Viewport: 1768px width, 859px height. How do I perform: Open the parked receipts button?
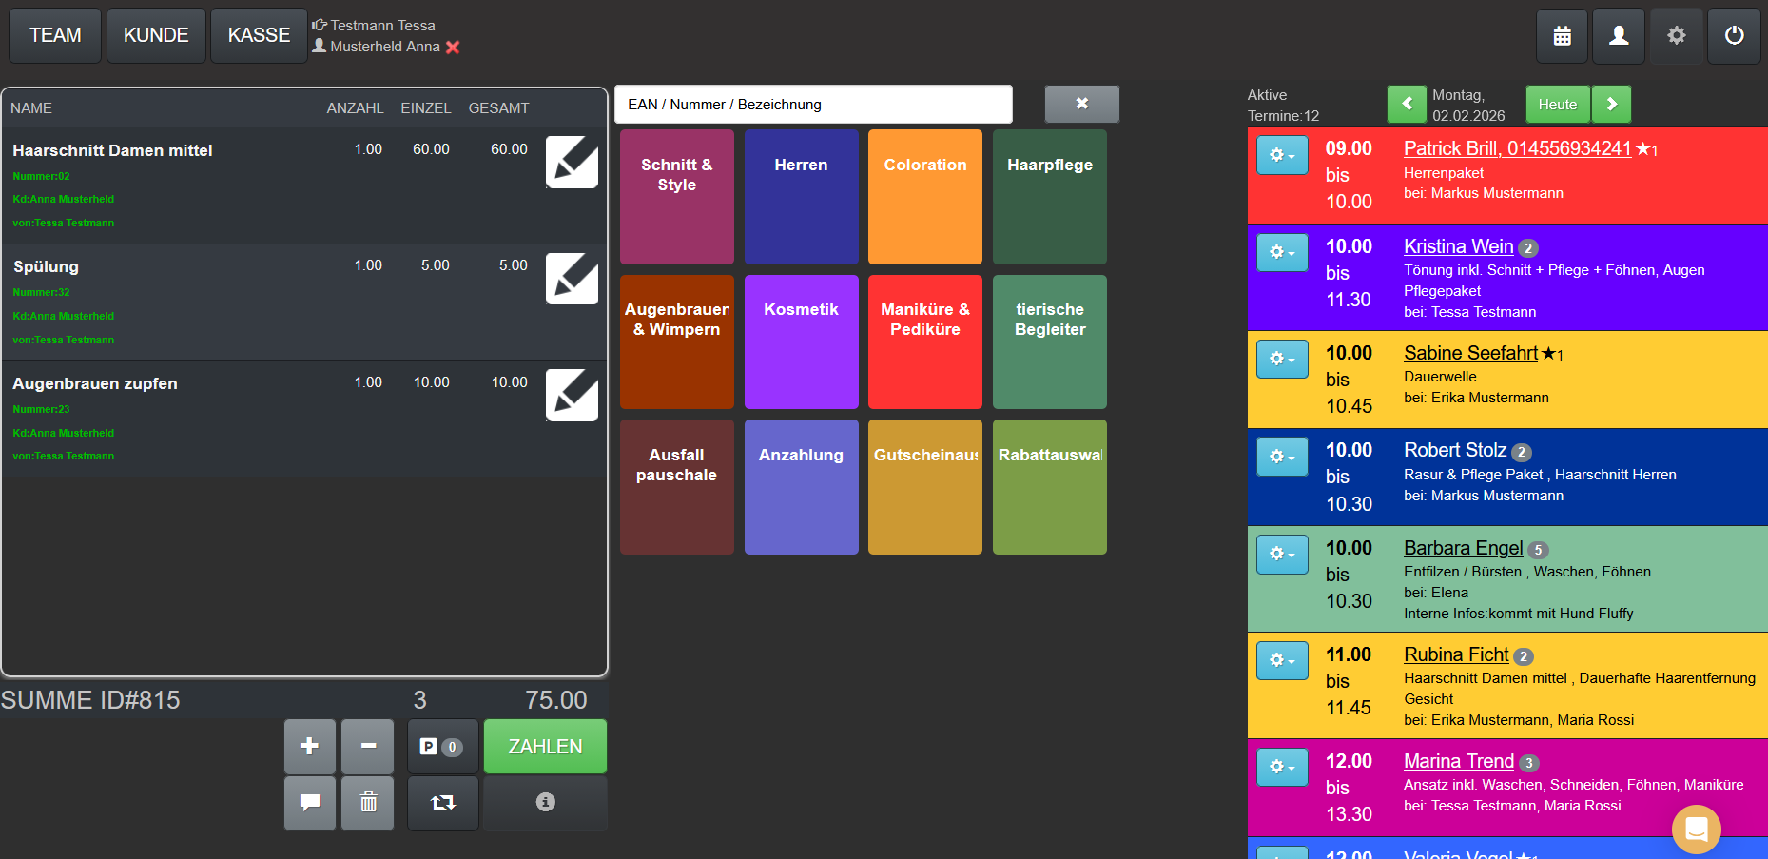442,747
